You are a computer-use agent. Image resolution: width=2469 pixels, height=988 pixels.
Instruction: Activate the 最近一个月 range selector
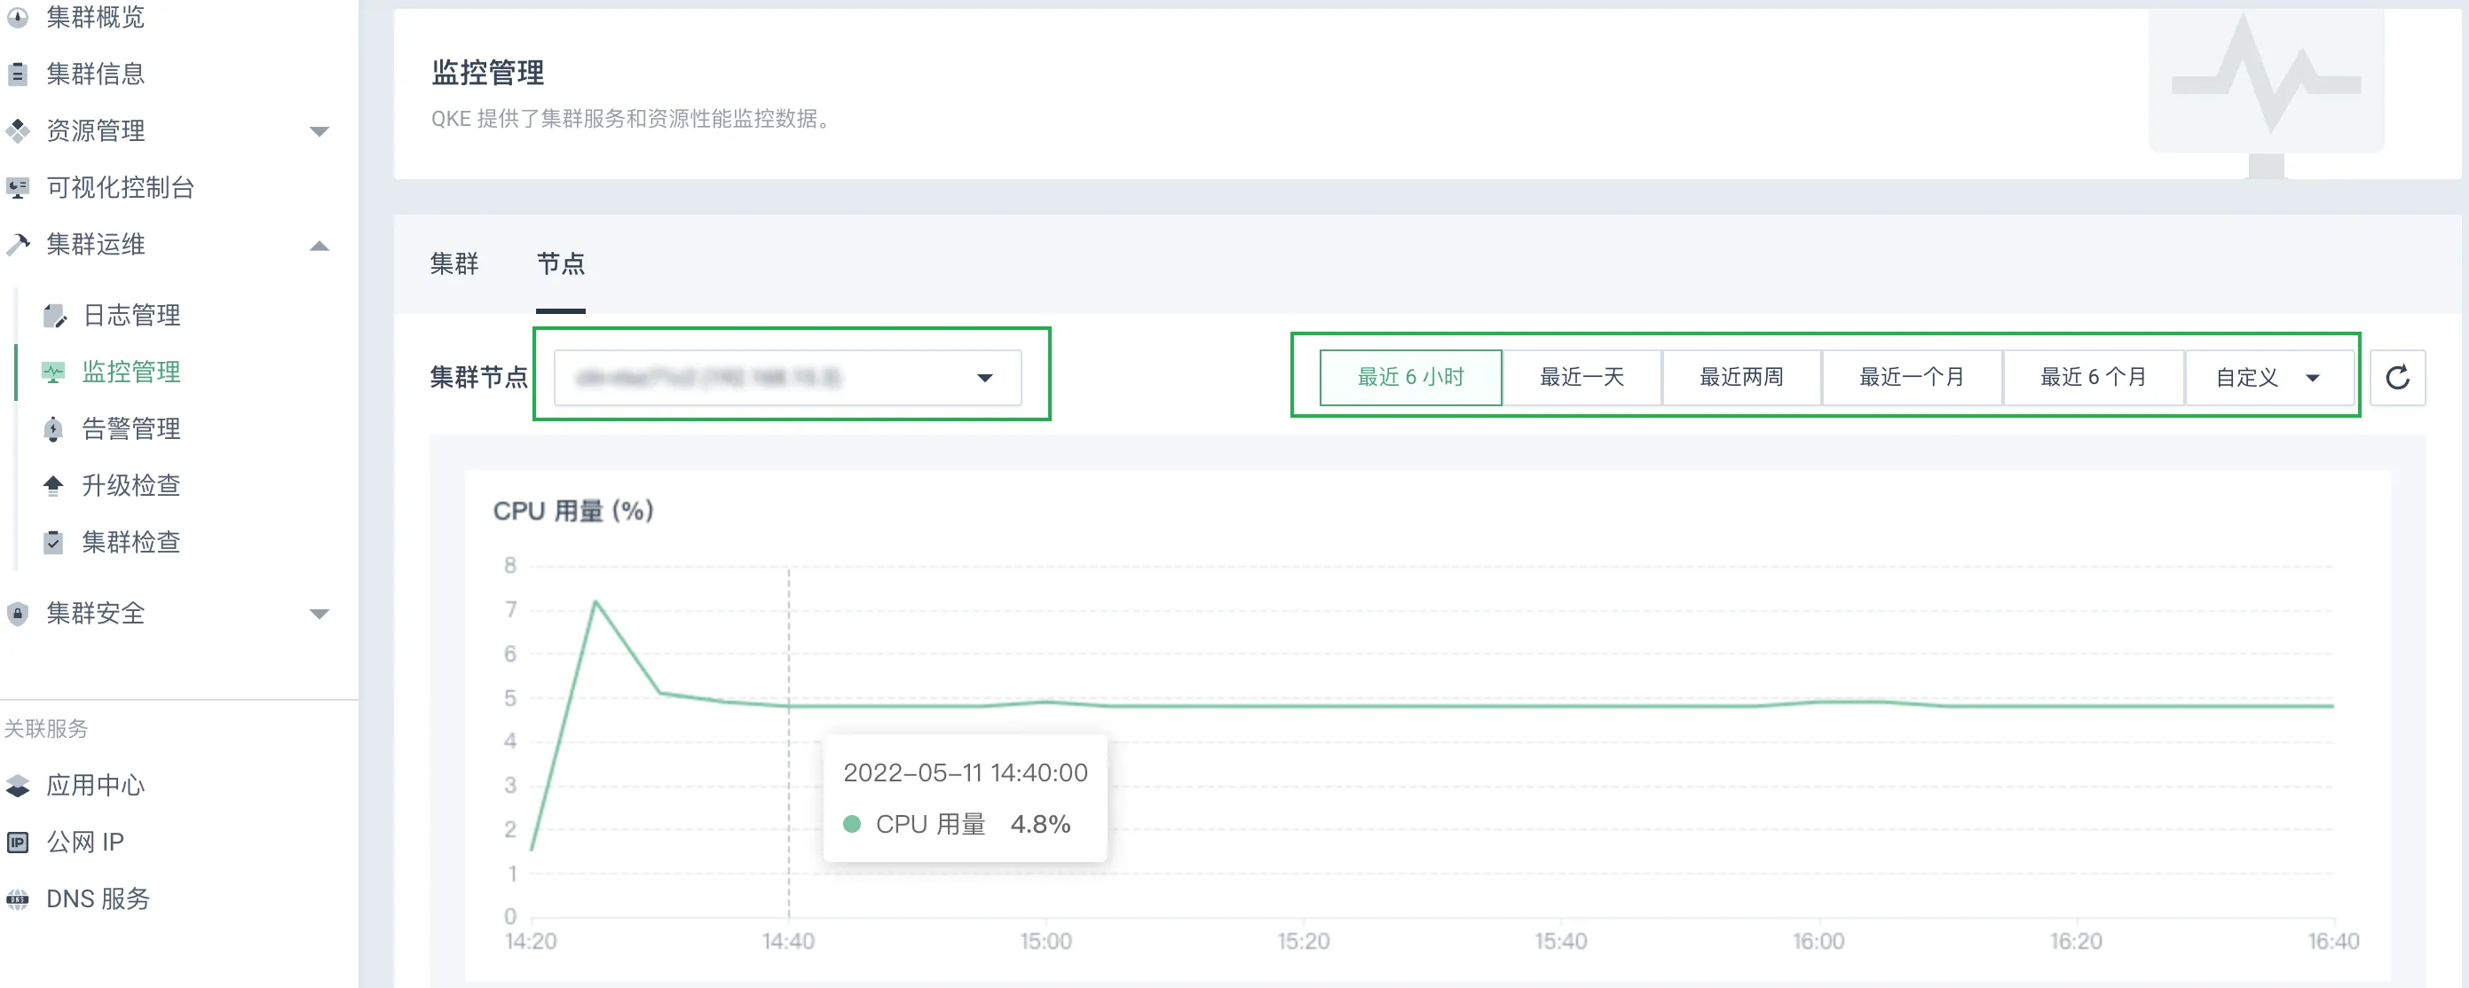pos(1911,376)
